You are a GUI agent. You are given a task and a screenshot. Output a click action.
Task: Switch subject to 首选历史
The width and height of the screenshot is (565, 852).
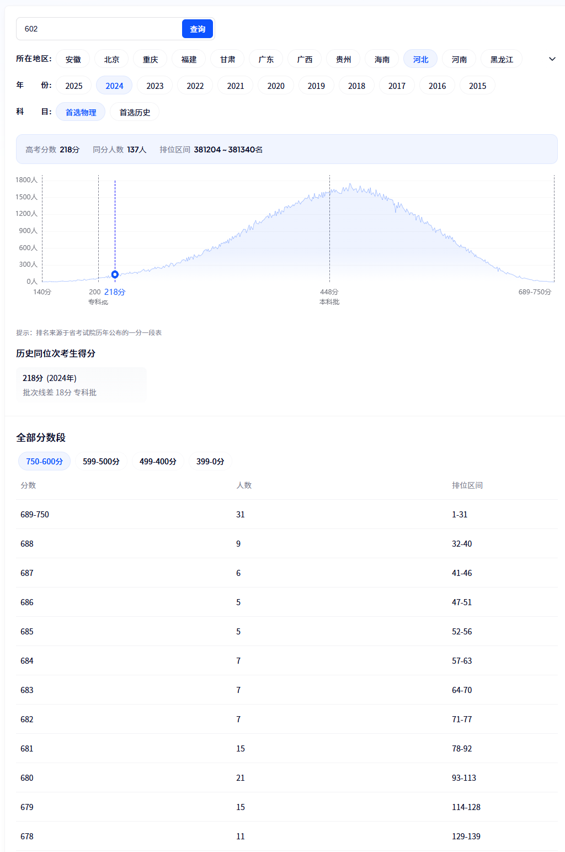point(134,112)
